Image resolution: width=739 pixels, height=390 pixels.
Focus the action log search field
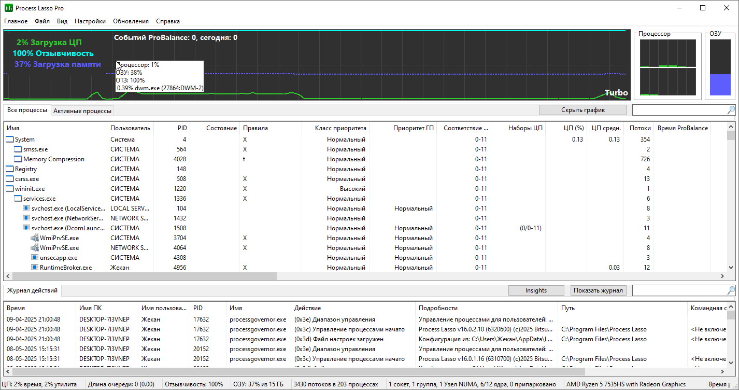pyautogui.click(x=679, y=290)
